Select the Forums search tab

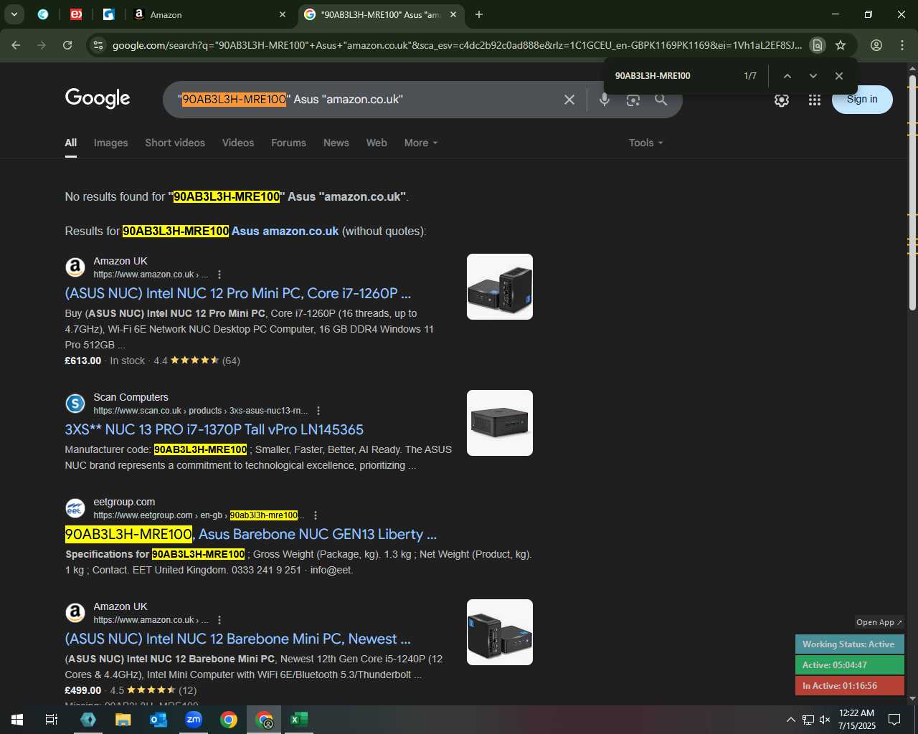(288, 143)
